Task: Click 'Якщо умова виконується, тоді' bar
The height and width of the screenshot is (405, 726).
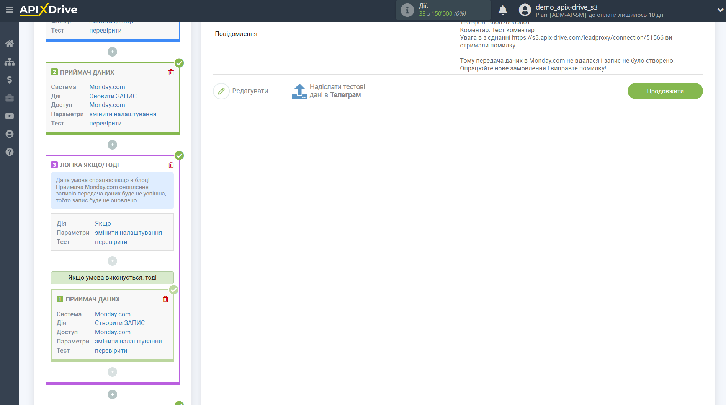Action: [112, 277]
